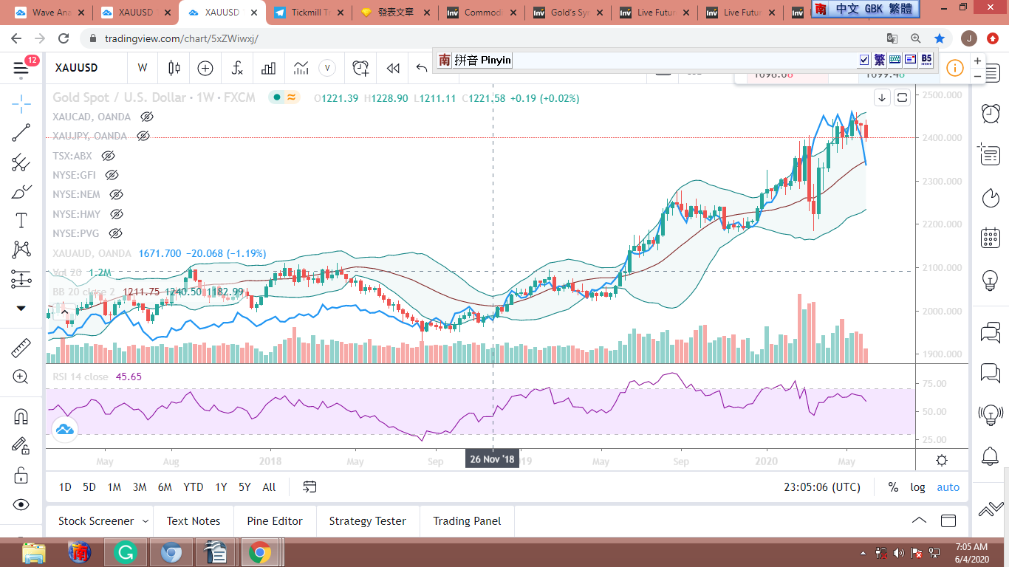Toggle visibility of TSX:ABX series
This screenshot has height=567, width=1009.
[109, 156]
